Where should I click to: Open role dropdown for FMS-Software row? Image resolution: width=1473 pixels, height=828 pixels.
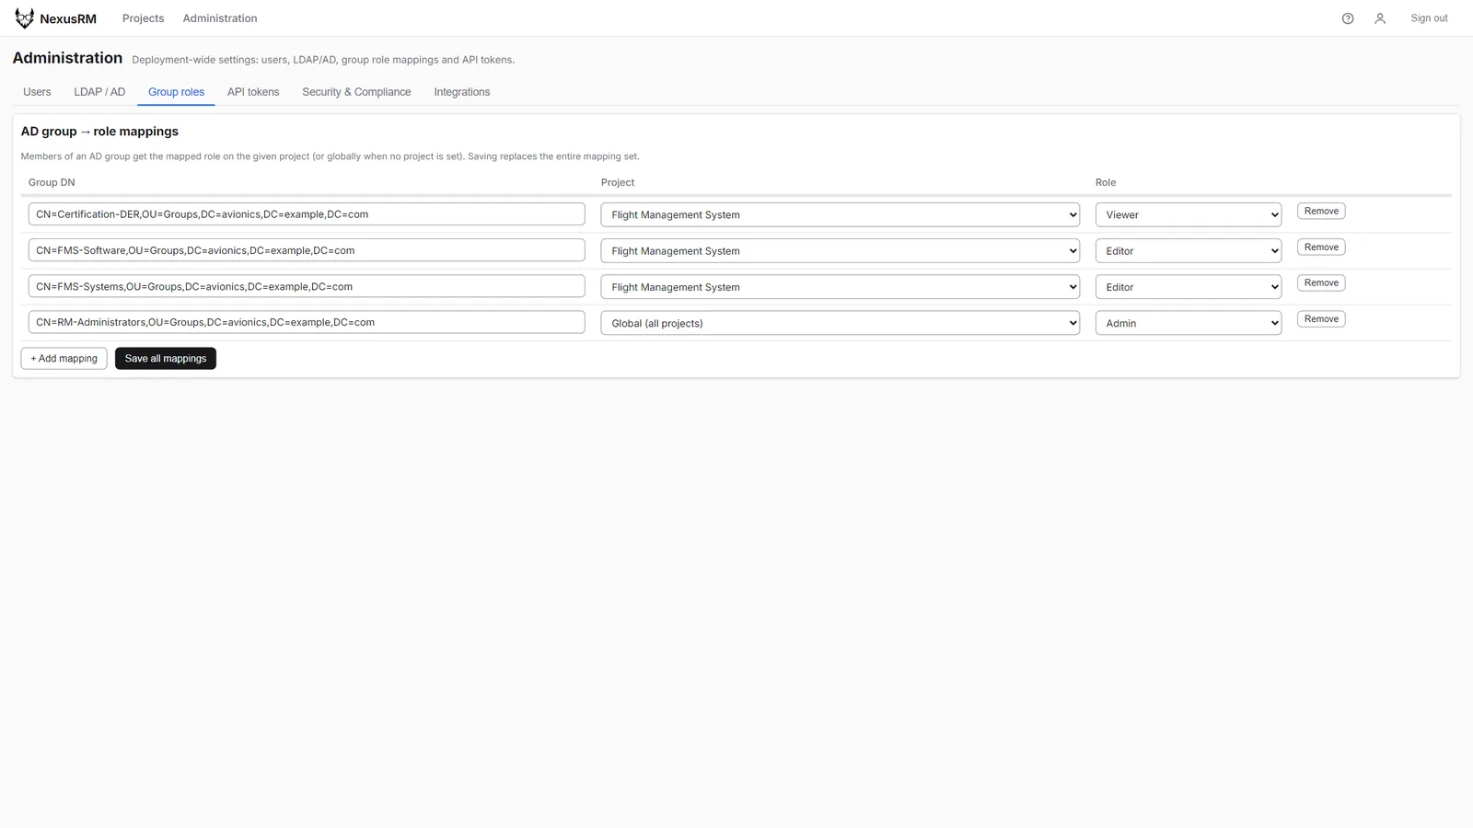1189,250
